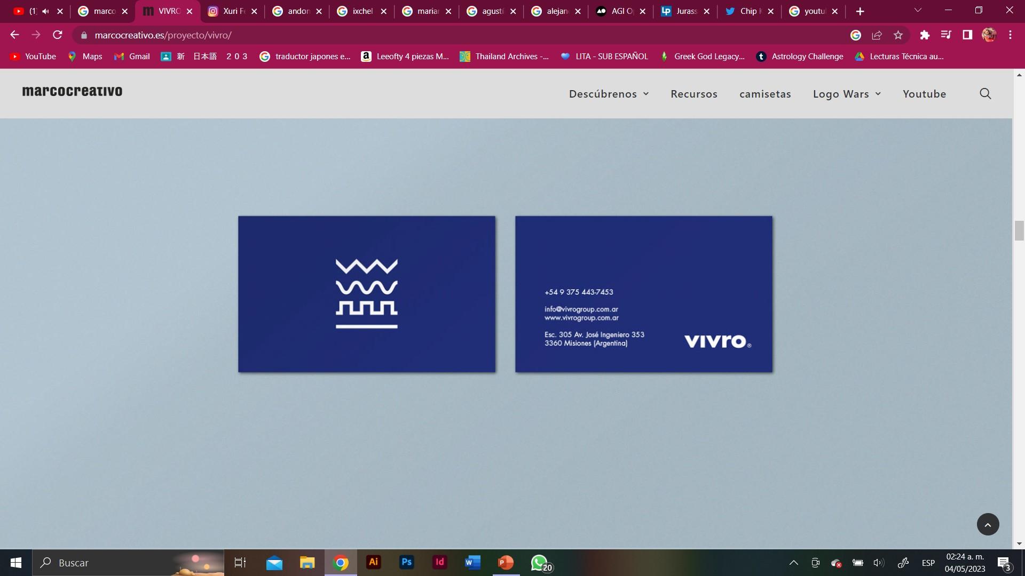The height and width of the screenshot is (576, 1025).
Task: Bookmark this page with the star icon
Action: pyautogui.click(x=898, y=35)
